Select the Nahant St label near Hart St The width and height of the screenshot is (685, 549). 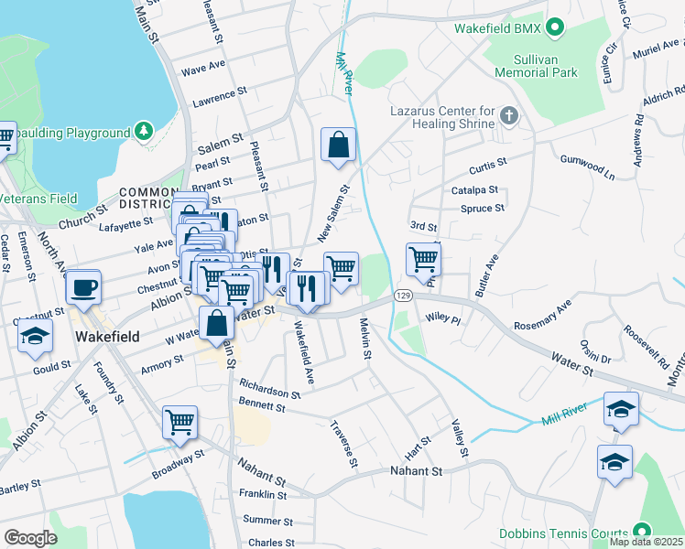coord(416,471)
